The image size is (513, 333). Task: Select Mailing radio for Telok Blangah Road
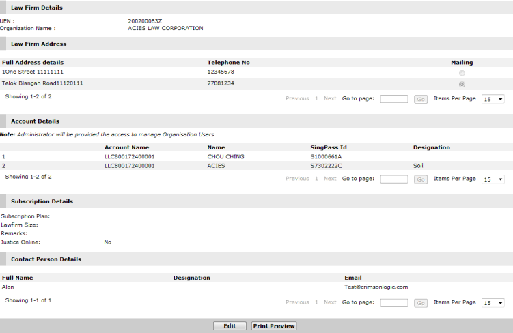462,84
